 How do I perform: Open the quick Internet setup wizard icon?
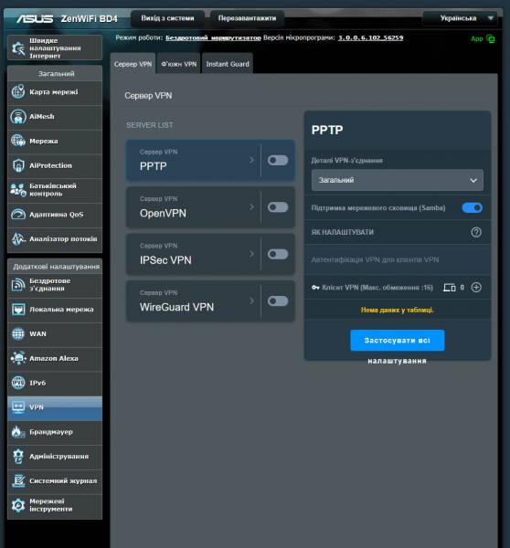[18, 47]
